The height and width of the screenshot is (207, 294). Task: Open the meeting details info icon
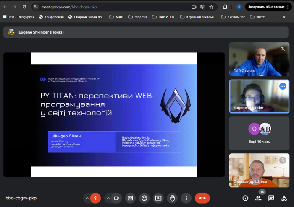click(x=245, y=198)
